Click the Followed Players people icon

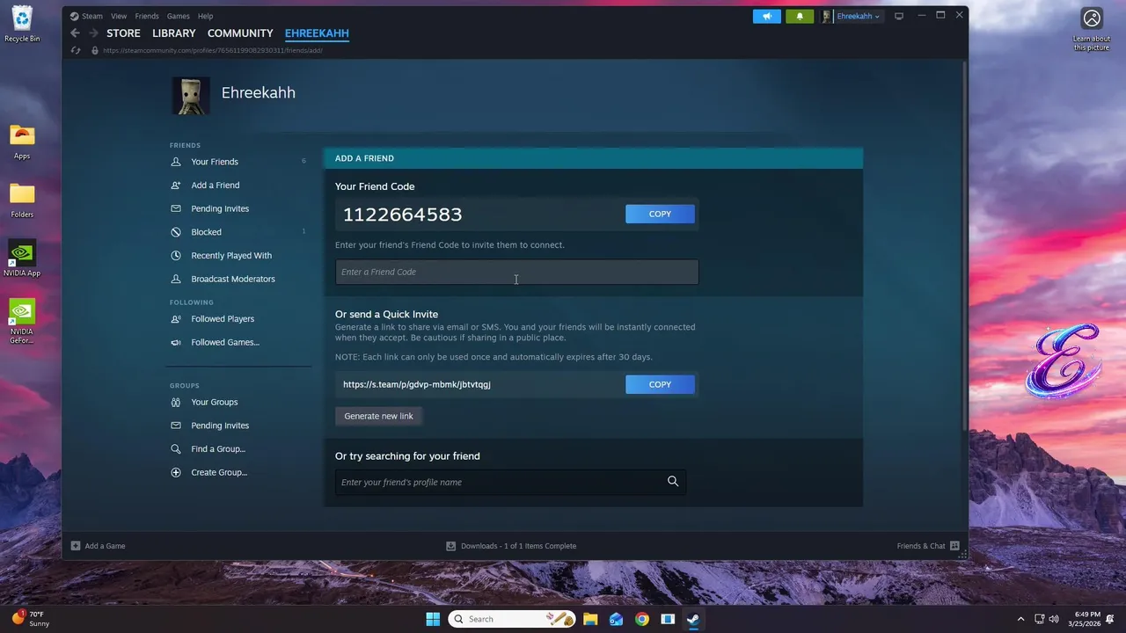click(176, 319)
